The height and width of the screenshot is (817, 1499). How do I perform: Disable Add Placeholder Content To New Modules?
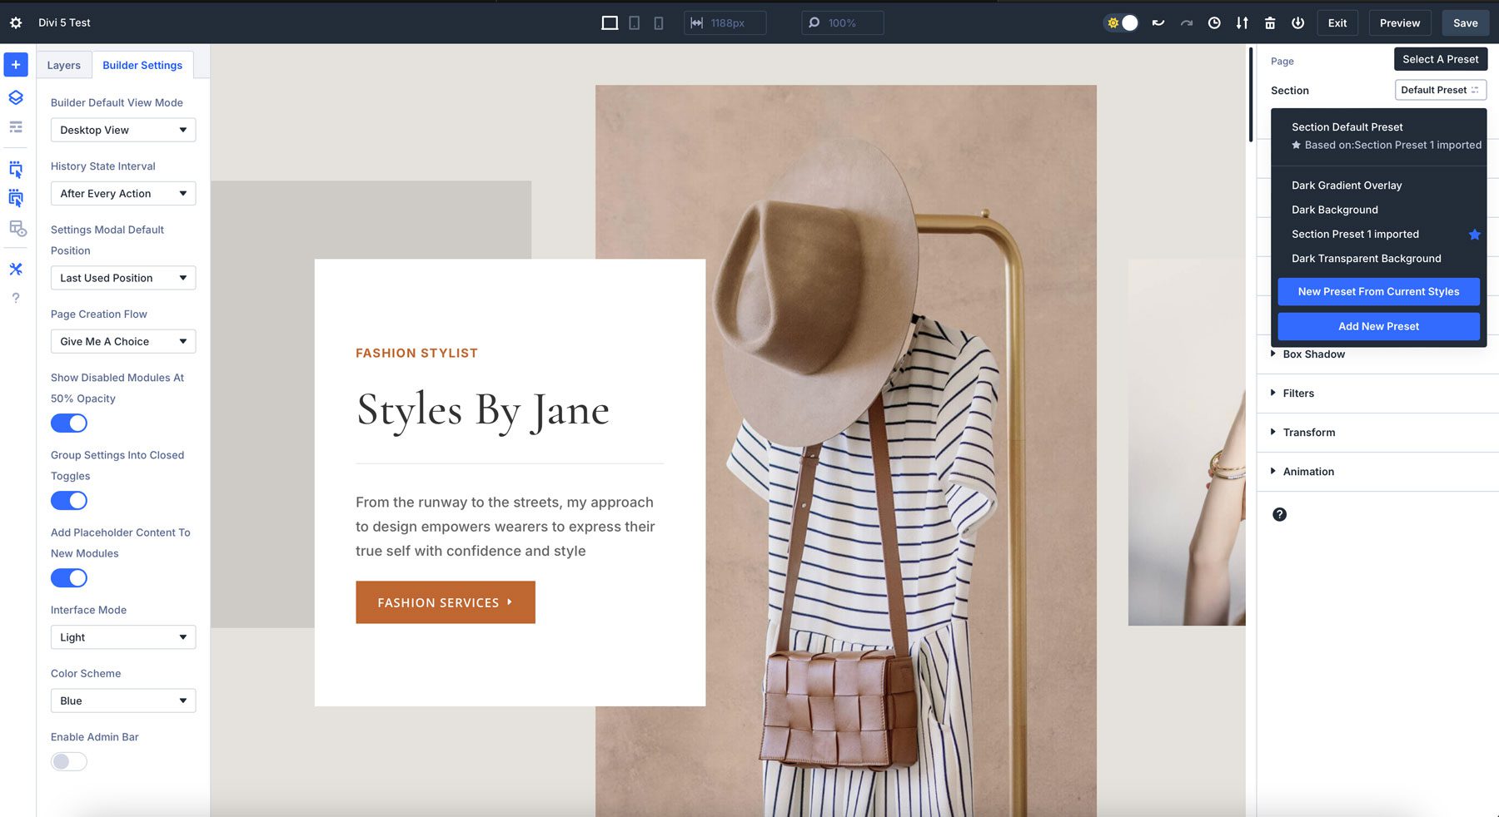[69, 577]
